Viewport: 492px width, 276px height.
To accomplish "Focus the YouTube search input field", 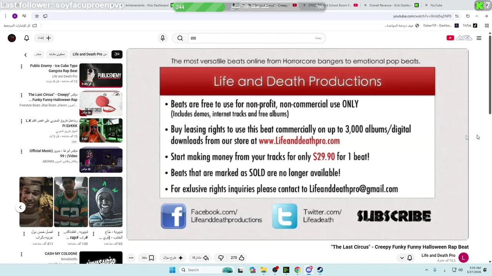I will (x=256, y=38).
